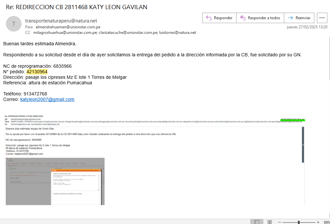This screenshot has height=224, width=330.
Task: Click the zoom out minus button
Action: pyautogui.click(x=280, y=222)
